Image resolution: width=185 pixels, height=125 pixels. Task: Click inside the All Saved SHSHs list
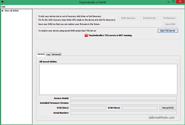pyautogui.click(x=108, y=79)
